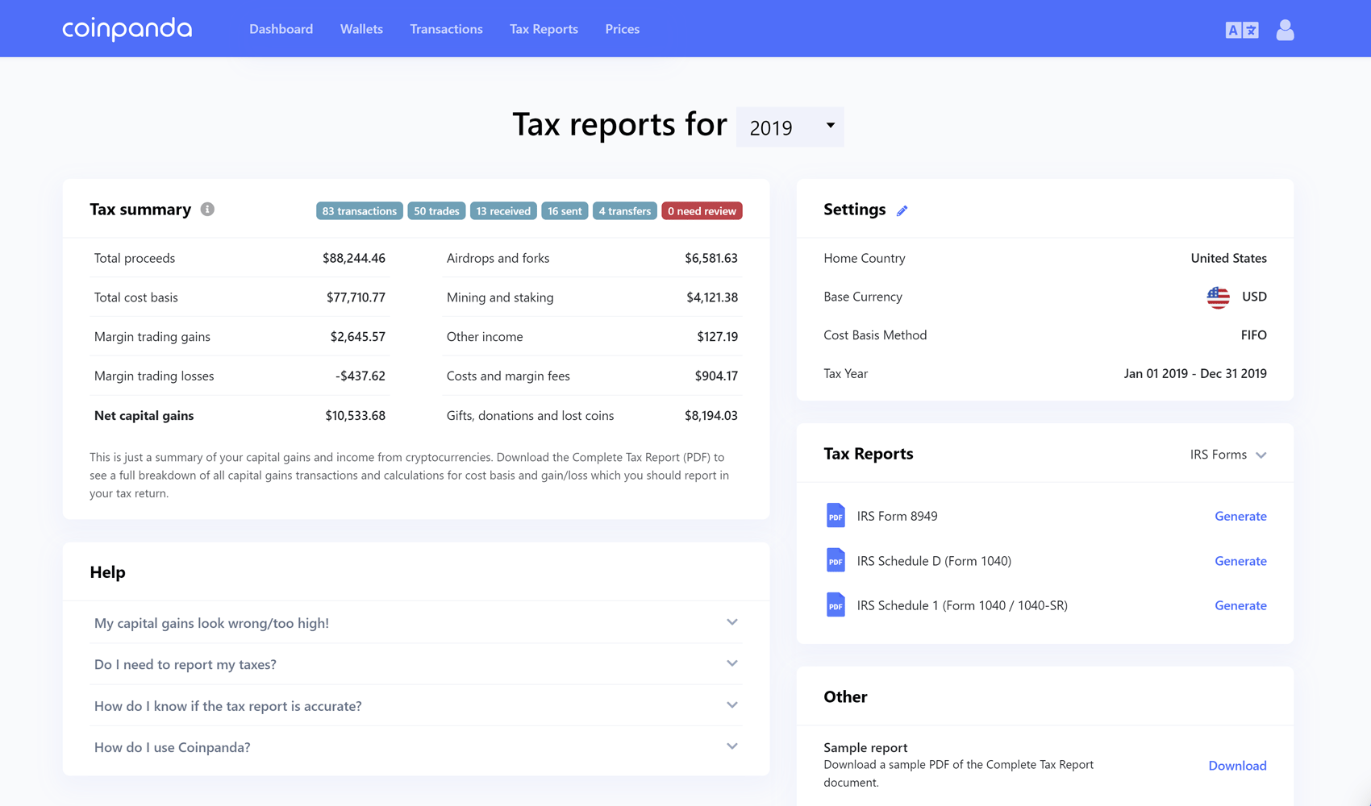Click the IRS Schedule 1 PDF icon
This screenshot has width=1371, height=806.
(x=836, y=605)
